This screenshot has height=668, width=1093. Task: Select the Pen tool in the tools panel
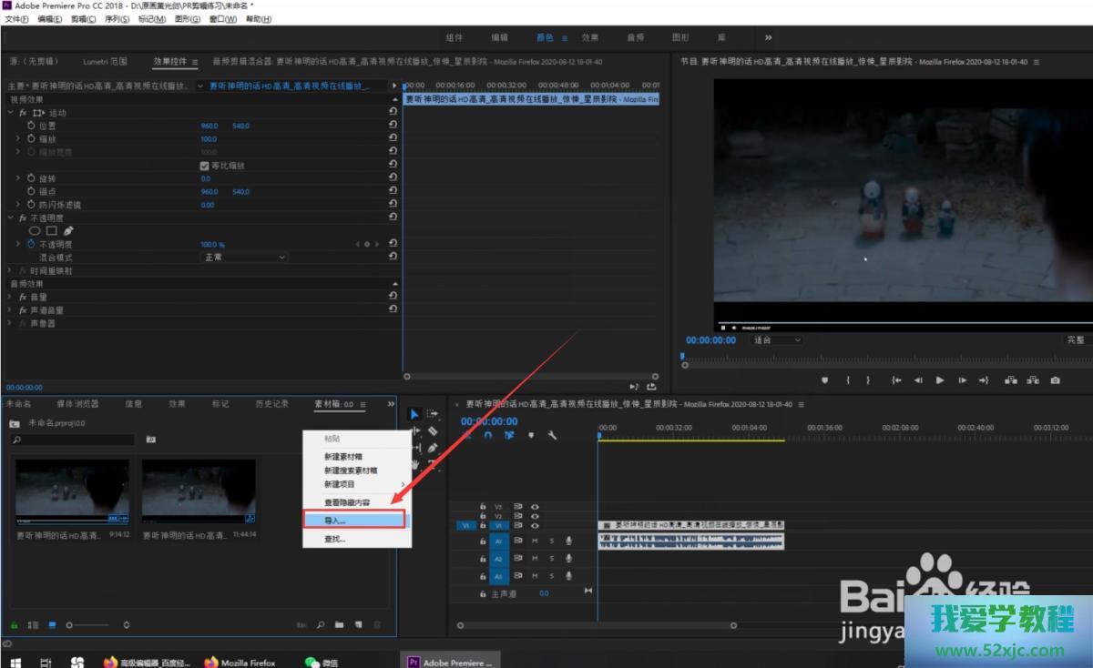click(x=433, y=448)
